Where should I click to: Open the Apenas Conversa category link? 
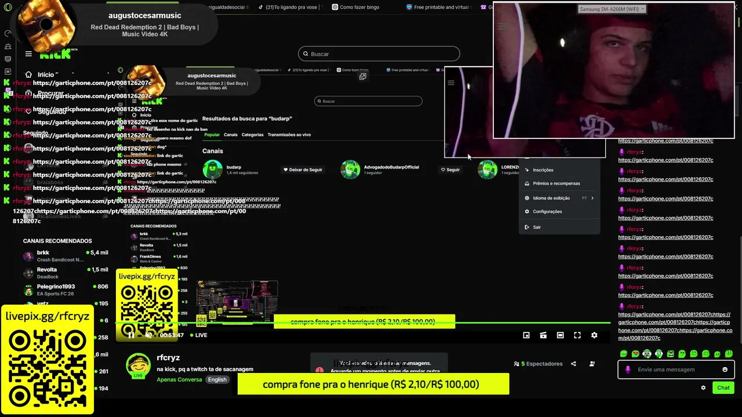[179, 379]
